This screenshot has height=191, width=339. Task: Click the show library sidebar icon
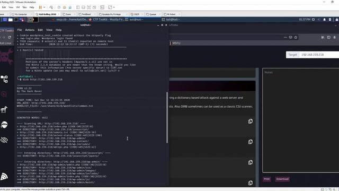[78, 7]
